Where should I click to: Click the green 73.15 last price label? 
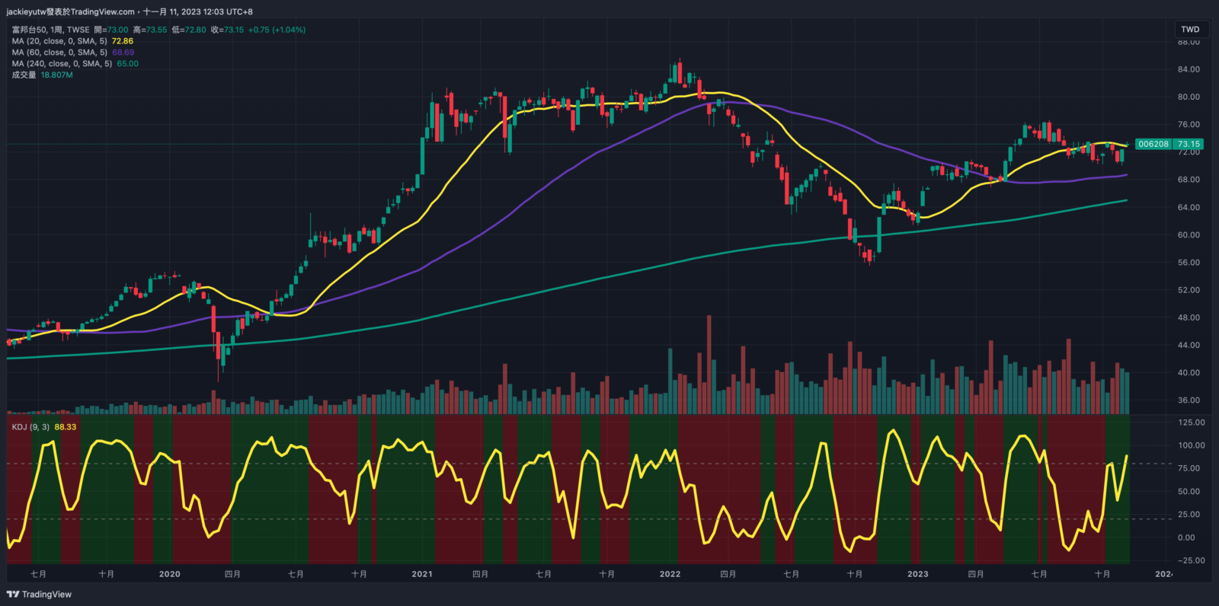[1189, 144]
